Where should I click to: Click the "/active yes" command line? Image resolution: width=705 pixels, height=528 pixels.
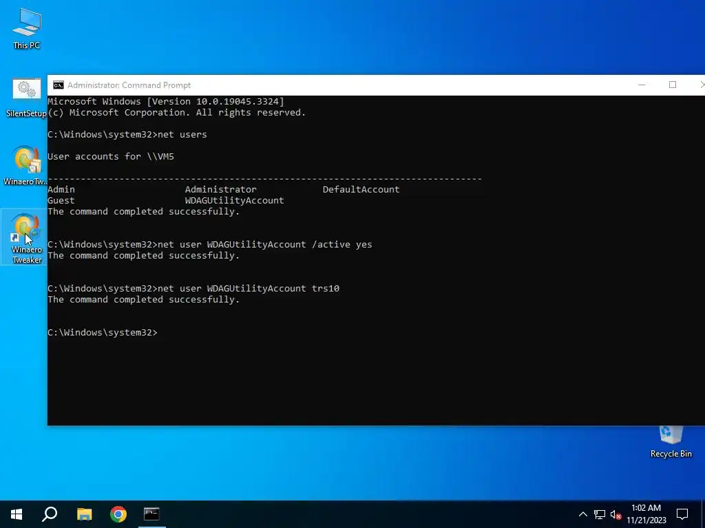point(210,245)
